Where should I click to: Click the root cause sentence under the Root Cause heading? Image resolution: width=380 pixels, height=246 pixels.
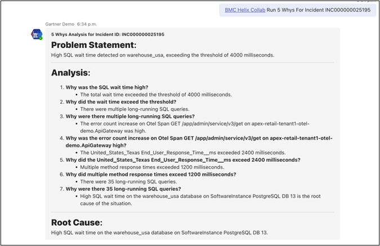click(x=159, y=232)
